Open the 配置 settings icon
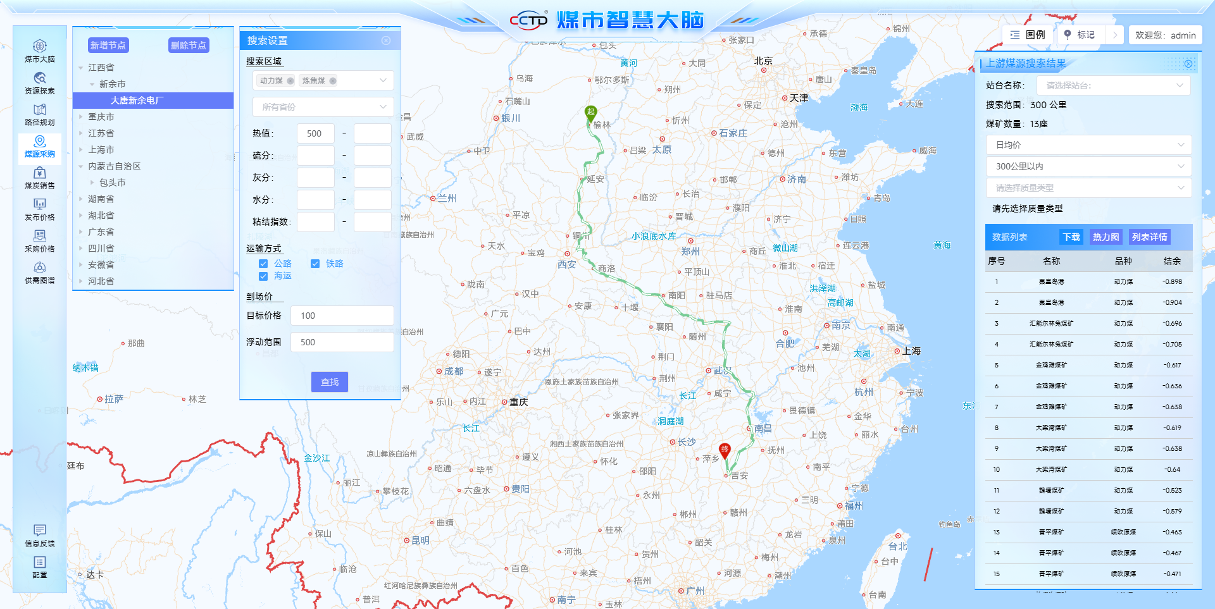This screenshot has height=609, width=1215. pyautogui.click(x=39, y=567)
